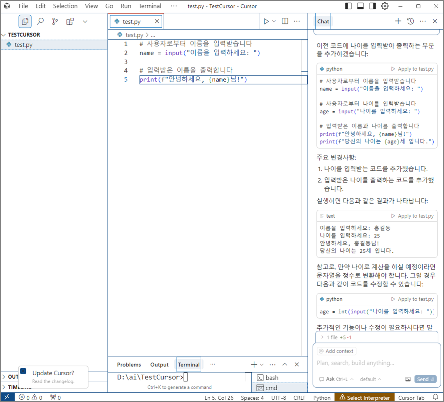The height and width of the screenshot is (402, 444).
Task: Open run options dropdown arrow
Action: point(274,21)
